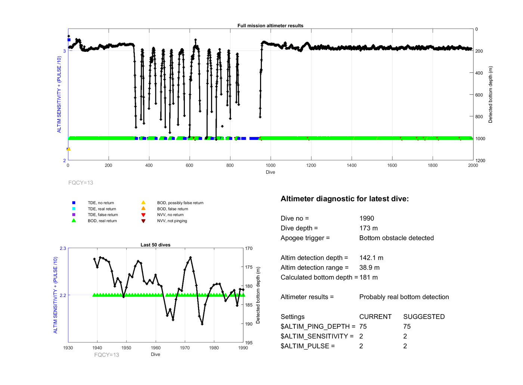Click the detection range value '38.9 m'
The height and width of the screenshot is (385, 523).
tap(369, 267)
